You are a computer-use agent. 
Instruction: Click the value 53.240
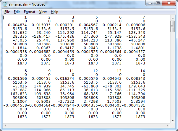coord(43,33)
